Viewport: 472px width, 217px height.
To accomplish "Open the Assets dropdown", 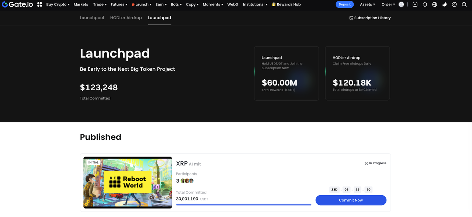I will (x=367, y=4).
